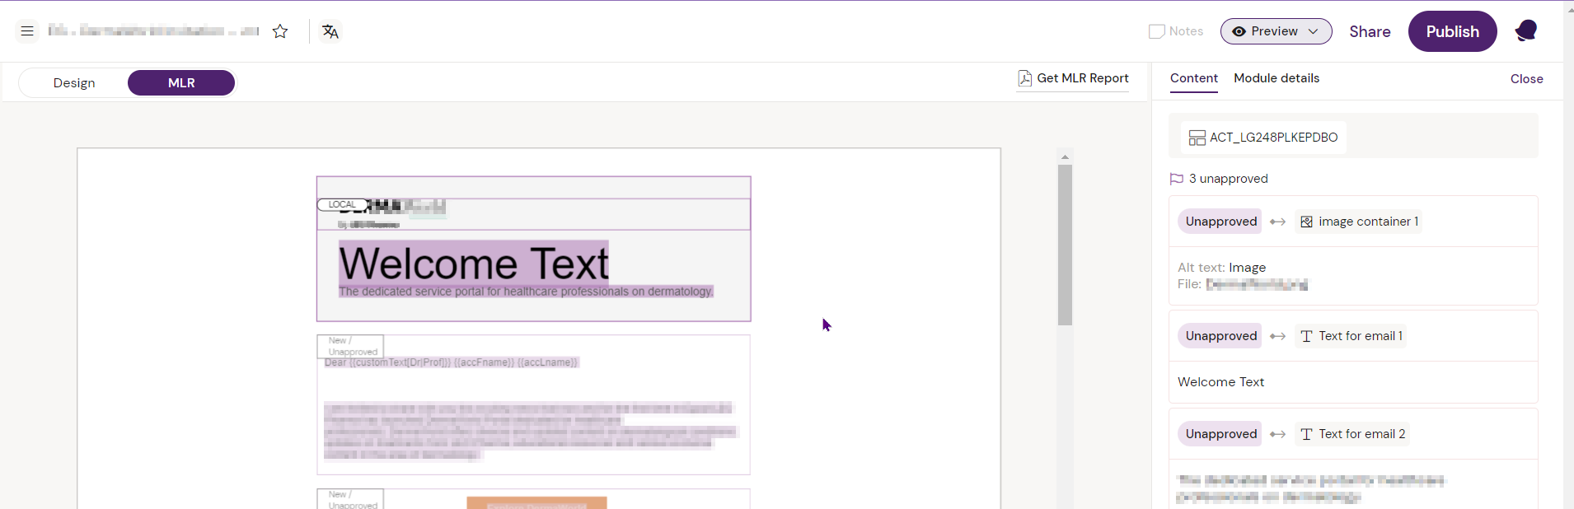Viewport: 1574px width, 509px height.
Task: Select the Welcome Text heading in canvas
Action: point(473,264)
